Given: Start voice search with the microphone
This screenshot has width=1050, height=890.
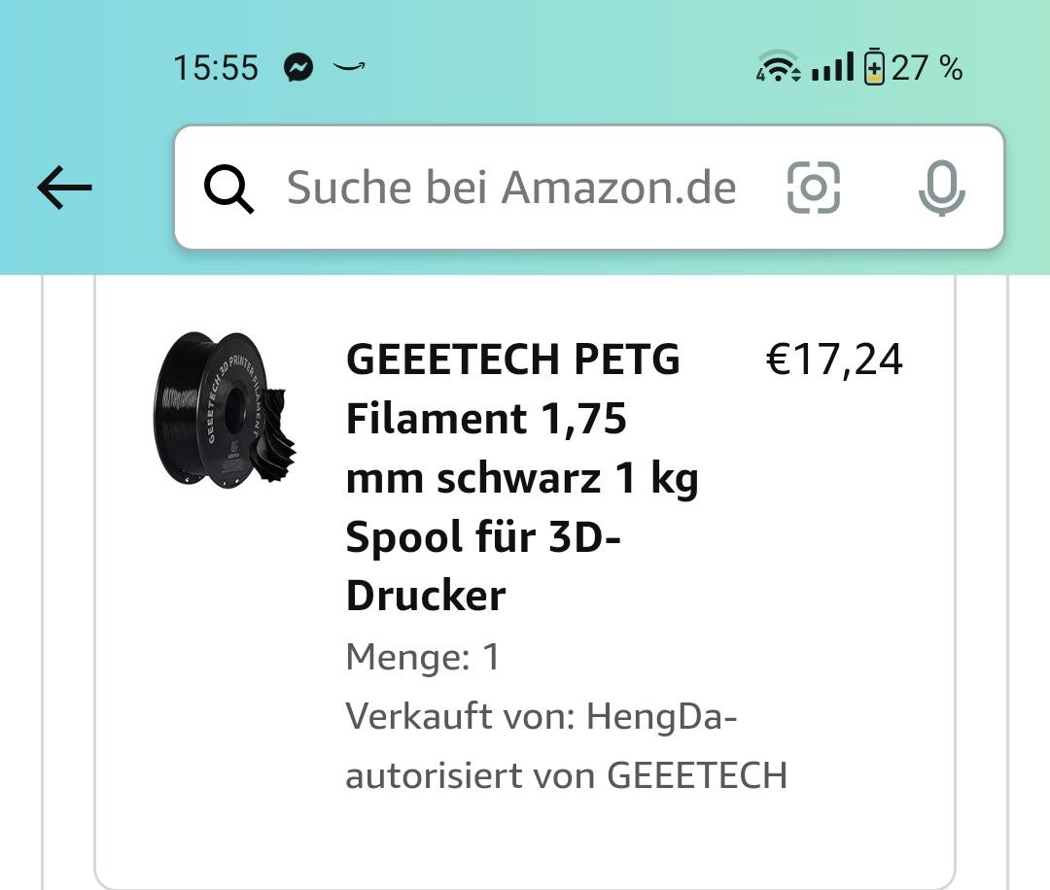Looking at the screenshot, I should pyautogui.click(x=941, y=188).
